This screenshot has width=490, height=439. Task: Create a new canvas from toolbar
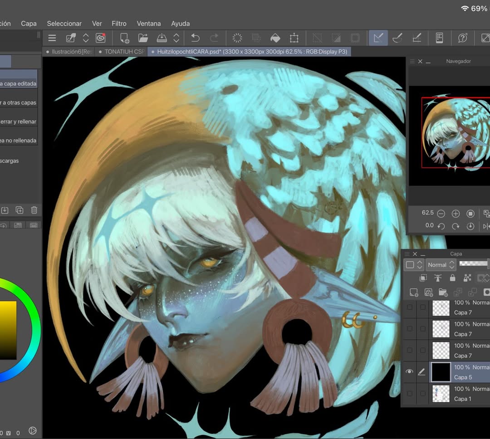click(125, 38)
